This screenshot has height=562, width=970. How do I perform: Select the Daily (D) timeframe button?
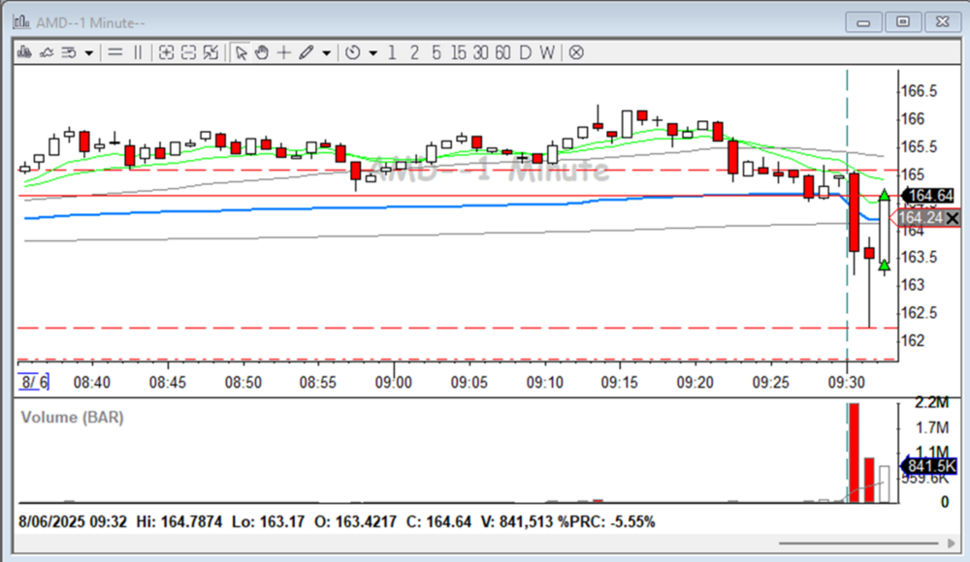(525, 52)
